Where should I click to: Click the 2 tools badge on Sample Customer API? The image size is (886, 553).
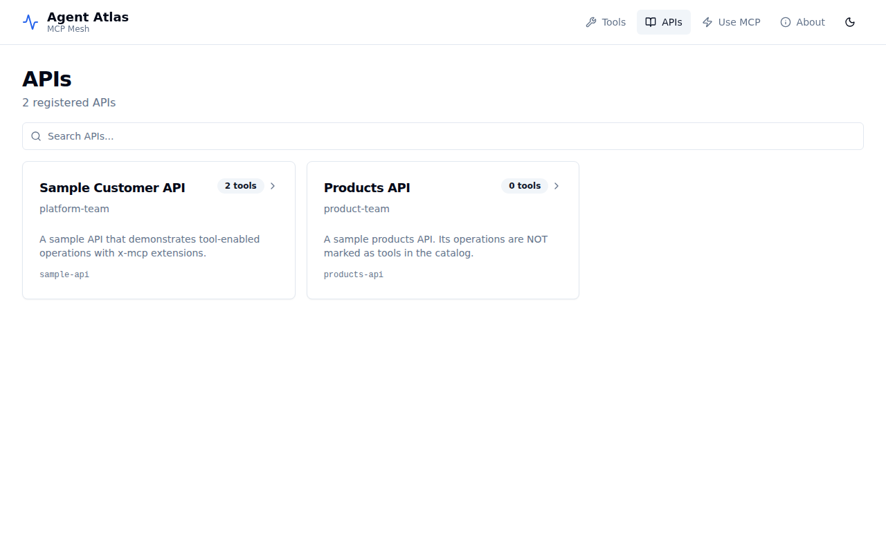241,186
